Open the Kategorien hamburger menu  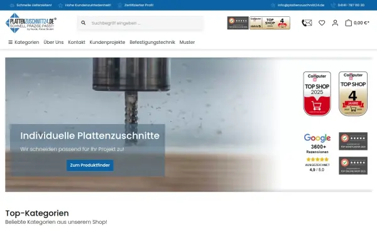pos(24,42)
